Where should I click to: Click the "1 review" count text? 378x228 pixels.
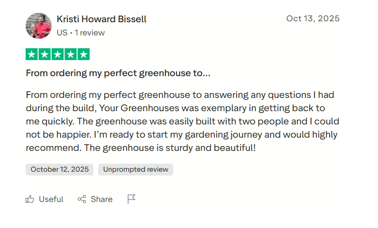(x=90, y=33)
